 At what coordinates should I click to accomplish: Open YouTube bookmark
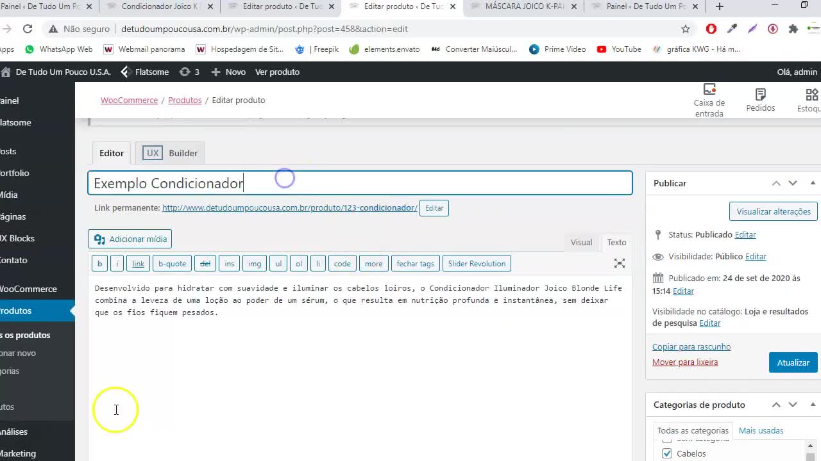pos(619,49)
